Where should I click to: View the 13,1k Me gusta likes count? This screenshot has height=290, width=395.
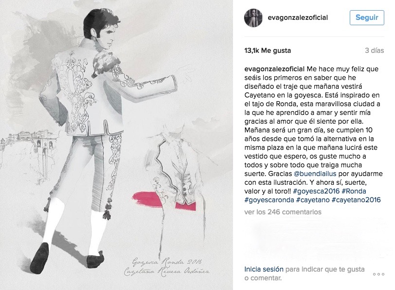point(268,50)
